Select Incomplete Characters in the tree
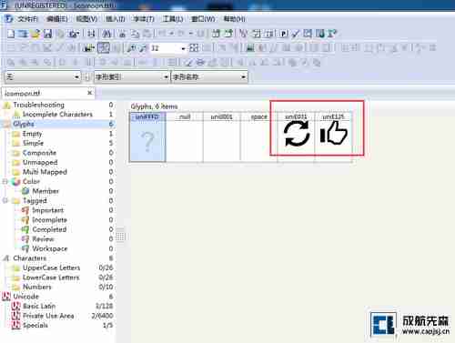Screen dimensions: 455x343 coord(57,115)
